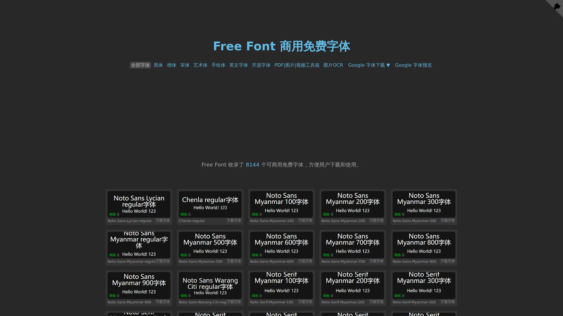Screen dimensions: 563x316
Task: Open the 图片OCR tool
Action: [333, 65]
